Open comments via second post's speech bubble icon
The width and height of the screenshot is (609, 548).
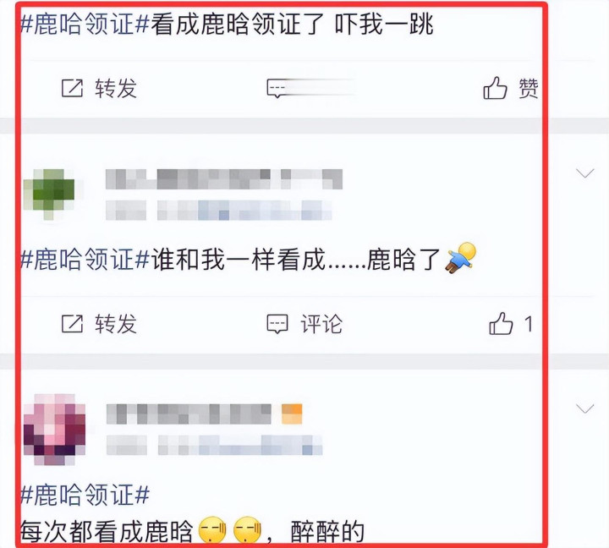pyautogui.click(x=277, y=324)
